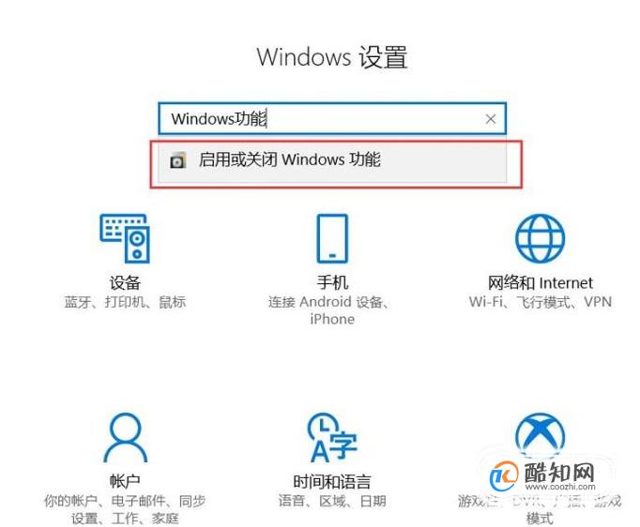640x527 pixels.
Task: Open the 网络和 Internet globe icon
Action: pos(540,238)
